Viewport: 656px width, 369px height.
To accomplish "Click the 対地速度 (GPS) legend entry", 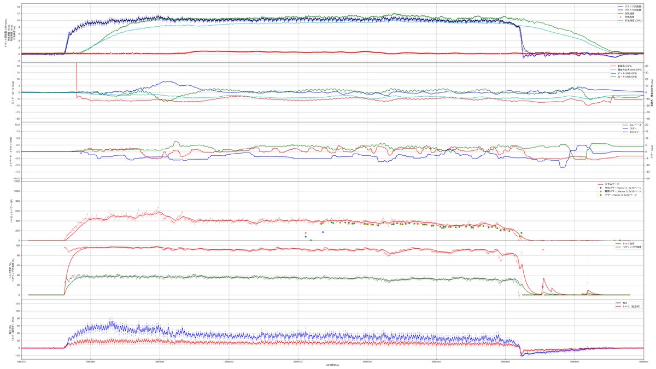I will click(x=629, y=20).
